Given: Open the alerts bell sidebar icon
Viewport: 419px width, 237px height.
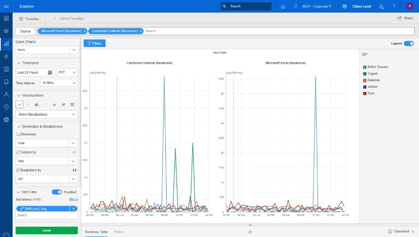Looking at the screenshot, I should click(6, 82).
